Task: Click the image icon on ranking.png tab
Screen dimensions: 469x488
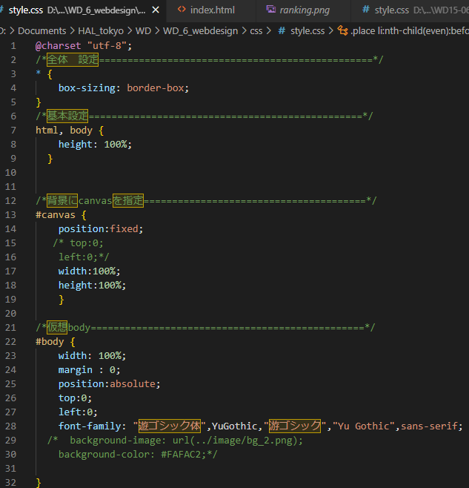Action: (271, 10)
